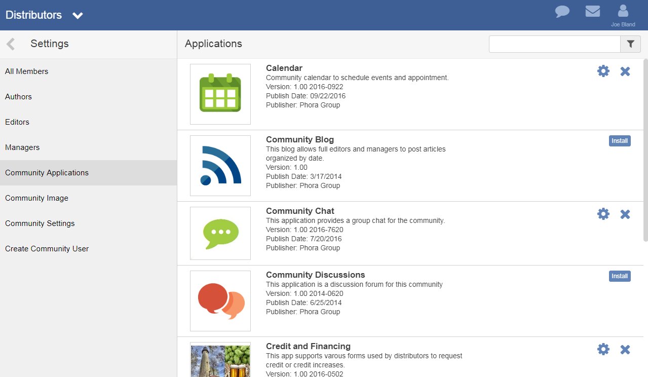
Task: Click the Applications search input field
Action: click(x=555, y=44)
